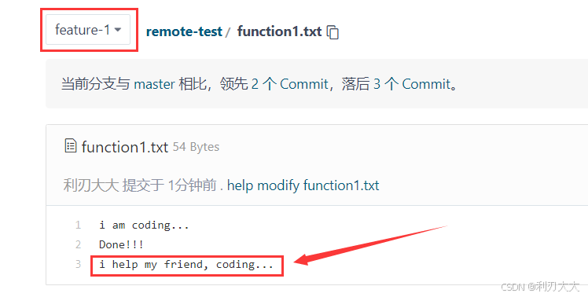Click the 54 Bytes file size label
The image size is (588, 297).
click(196, 147)
